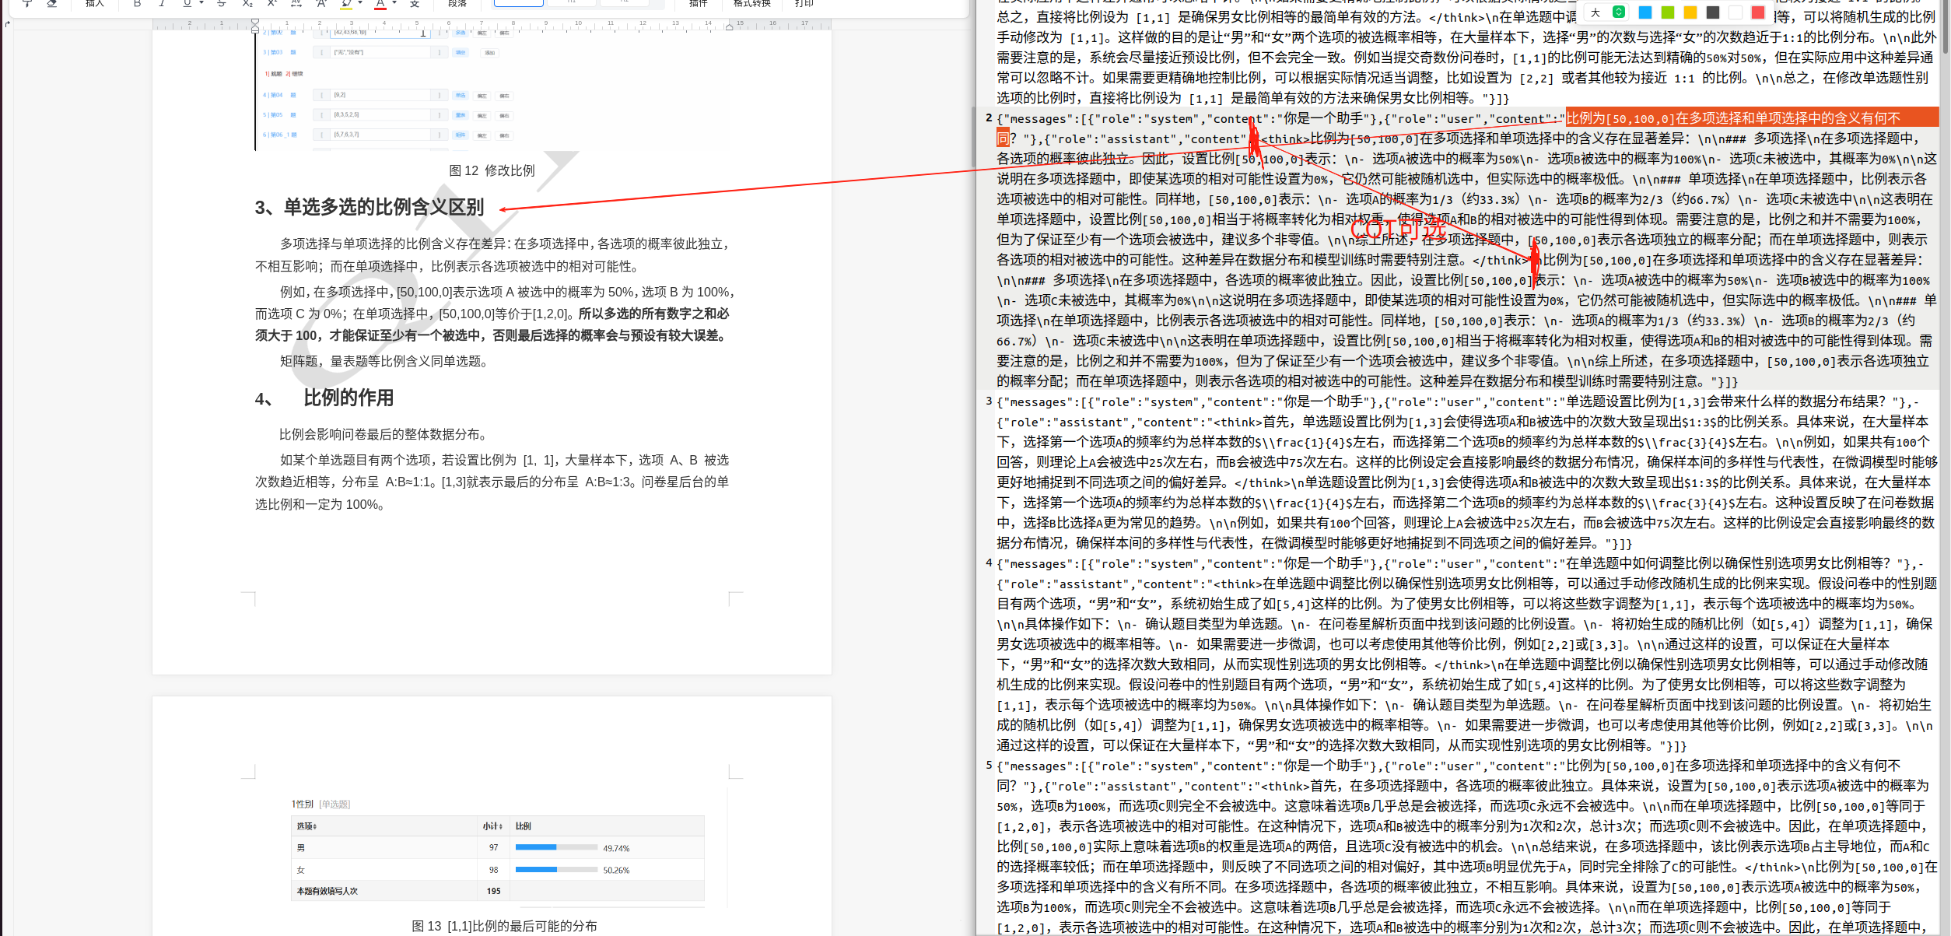Click the red-underlined font color A icon
Image resolution: width=1951 pixels, height=936 pixels.
(x=380, y=4)
